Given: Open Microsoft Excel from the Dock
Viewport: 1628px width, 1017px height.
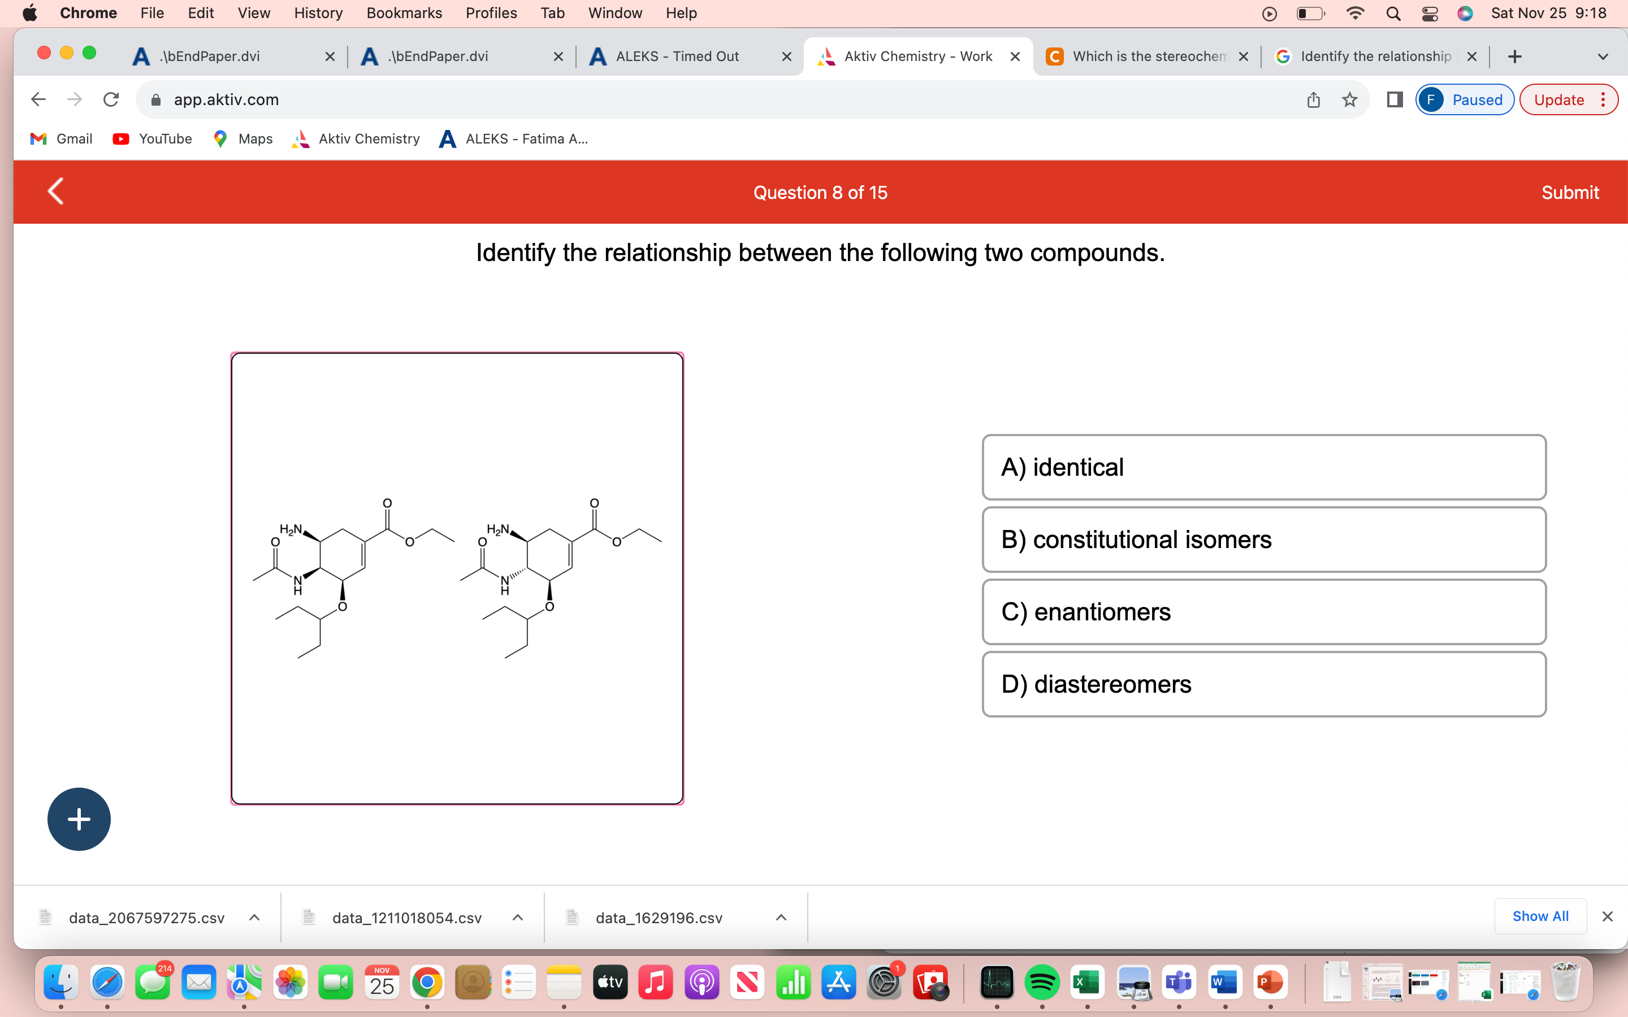Looking at the screenshot, I should point(1088,981).
